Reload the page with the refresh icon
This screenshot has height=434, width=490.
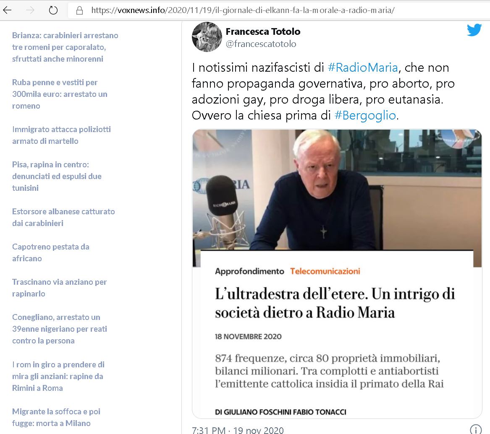point(53,10)
